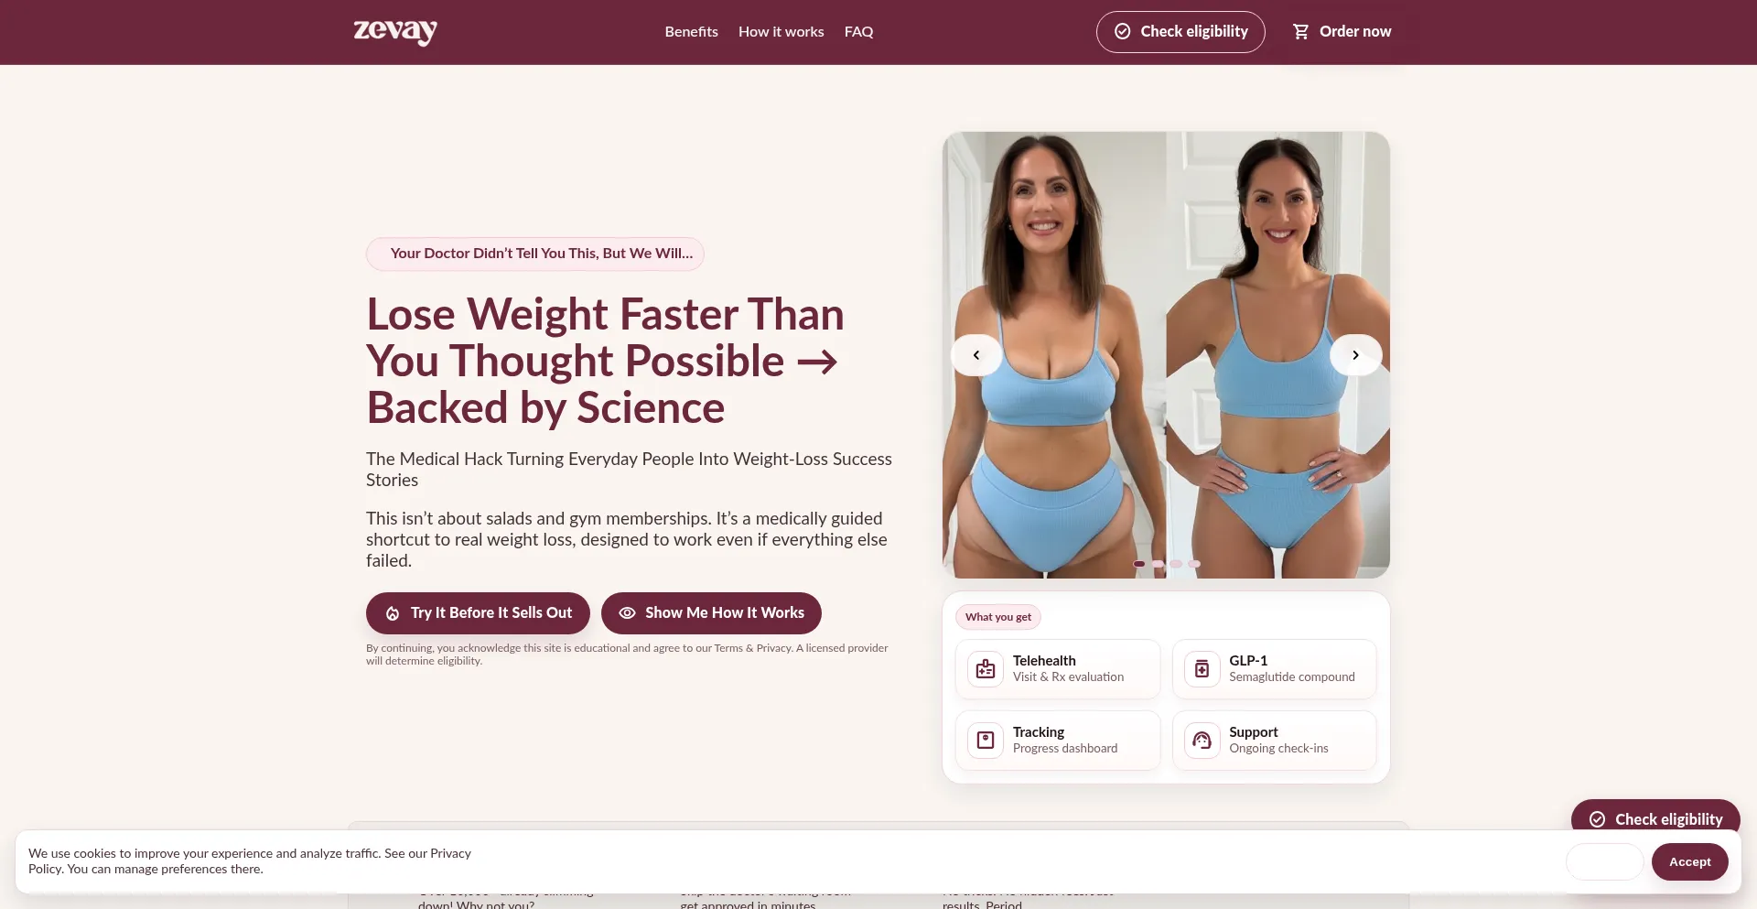Viewport: 1757px width, 909px height.
Task: Select the last carousel dot indicator
Action: pos(1194,564)
